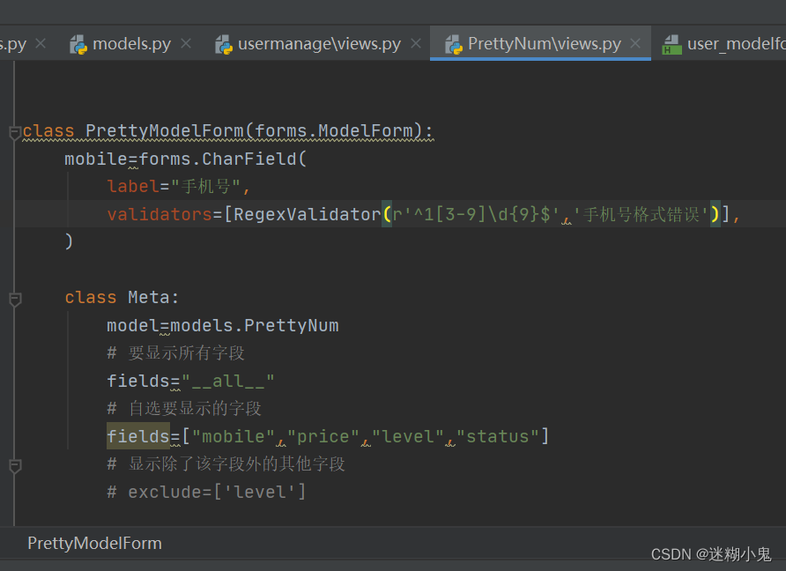Click the regex string r'^1[3-9]\d{9}$'
This screenshot has height=571, width=786.
coord(476,214)
